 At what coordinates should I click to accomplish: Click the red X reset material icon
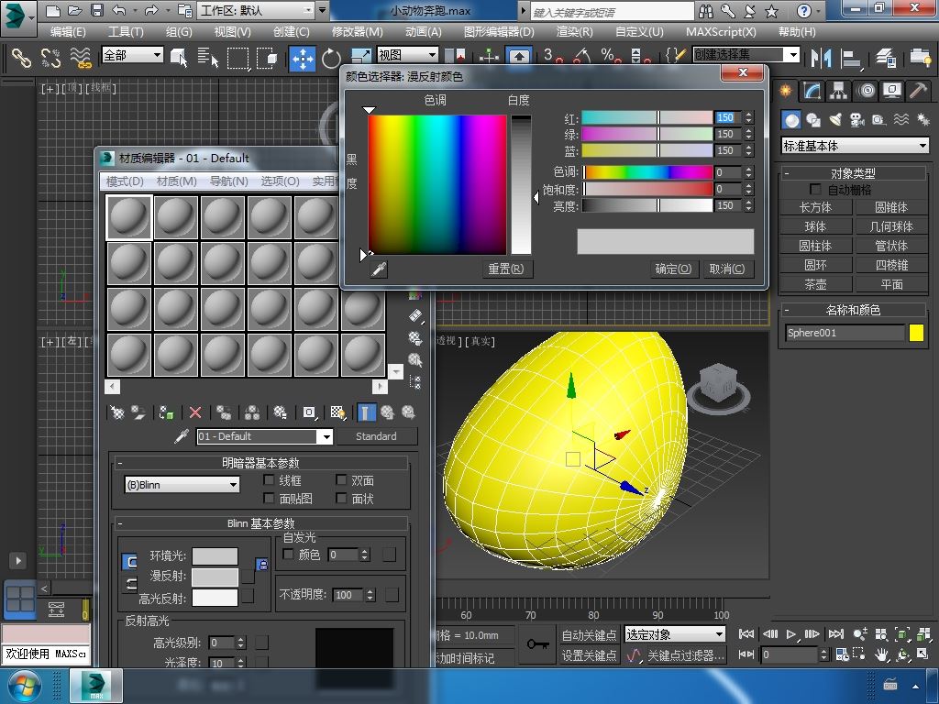pyautogui.click(x=195, y=412)
